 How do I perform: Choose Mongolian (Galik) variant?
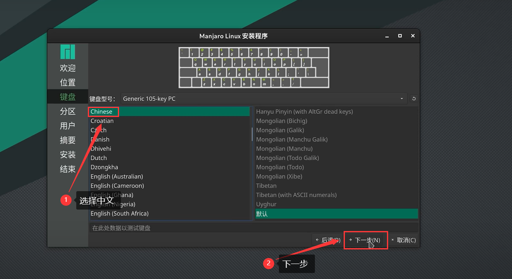[337, 130]
